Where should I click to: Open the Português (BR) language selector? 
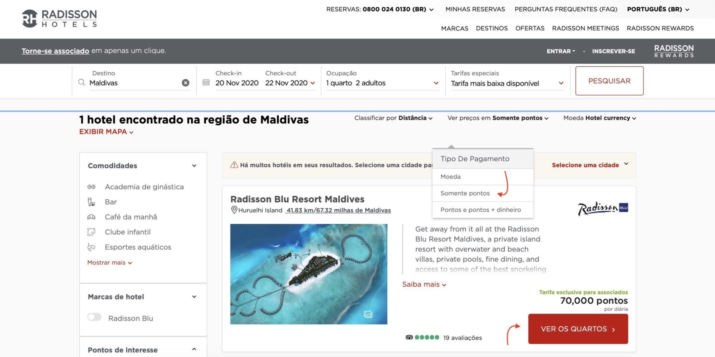point(658,9)
